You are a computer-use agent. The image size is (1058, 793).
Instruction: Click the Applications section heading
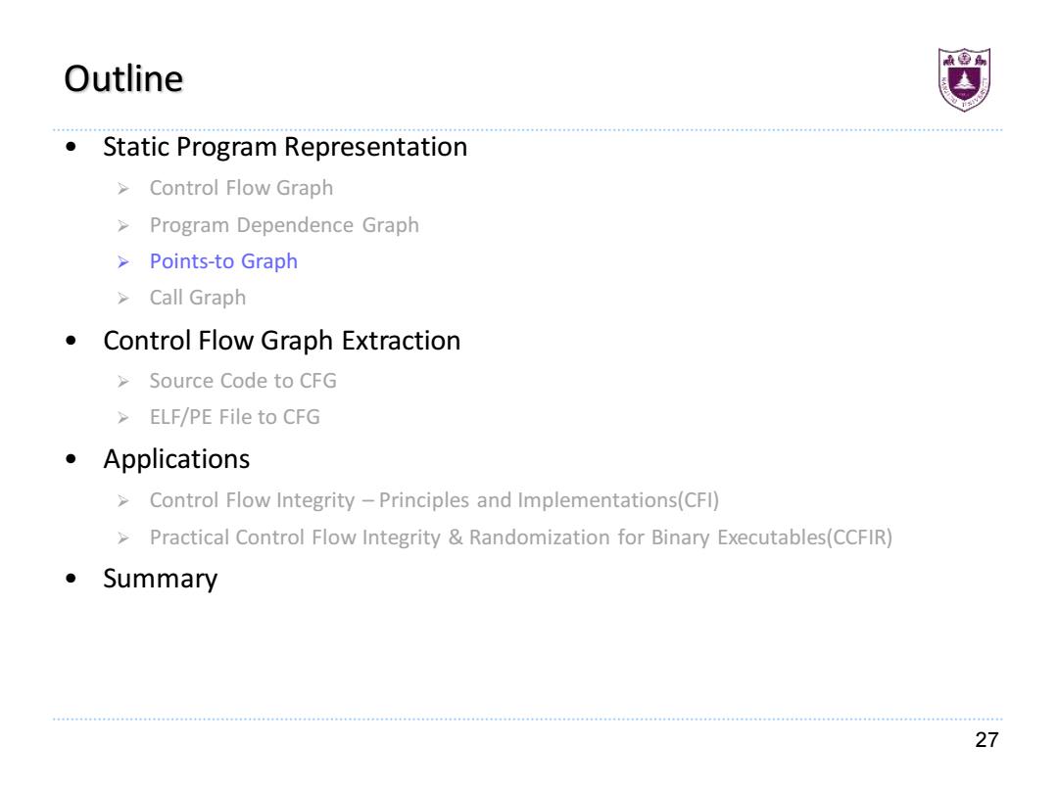coord(176,460)
